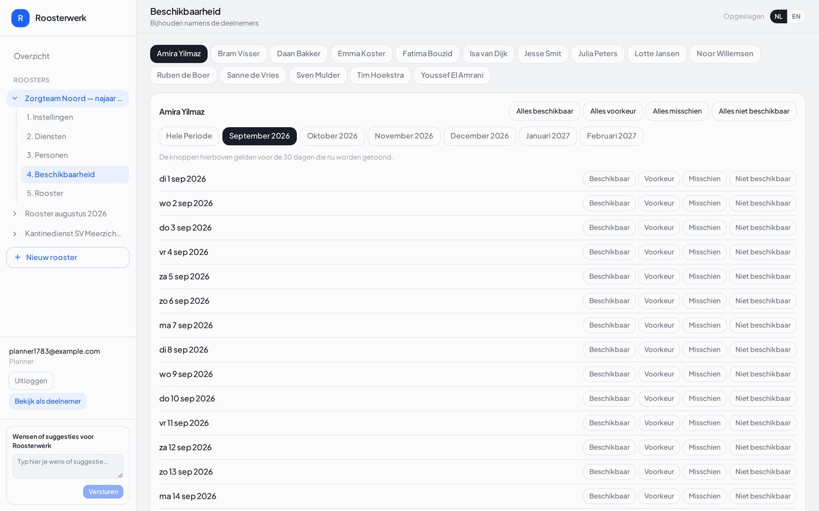Screen dimensions: 819x511
Task: Set do 3 sep 2026 to Misschien
Action: point(705,228)
